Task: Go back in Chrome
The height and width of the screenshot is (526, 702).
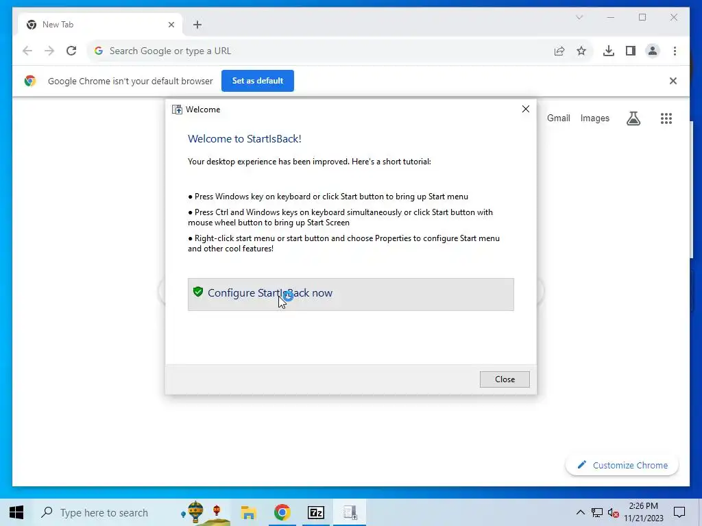Action: tap(27, 51)
